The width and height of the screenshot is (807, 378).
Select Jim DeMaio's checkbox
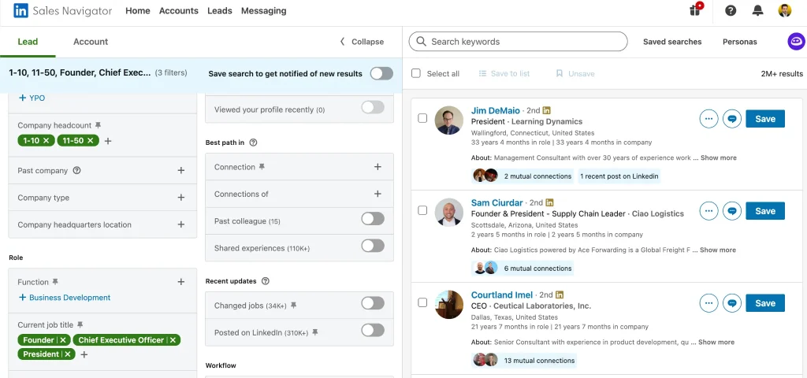coord(422,118)
